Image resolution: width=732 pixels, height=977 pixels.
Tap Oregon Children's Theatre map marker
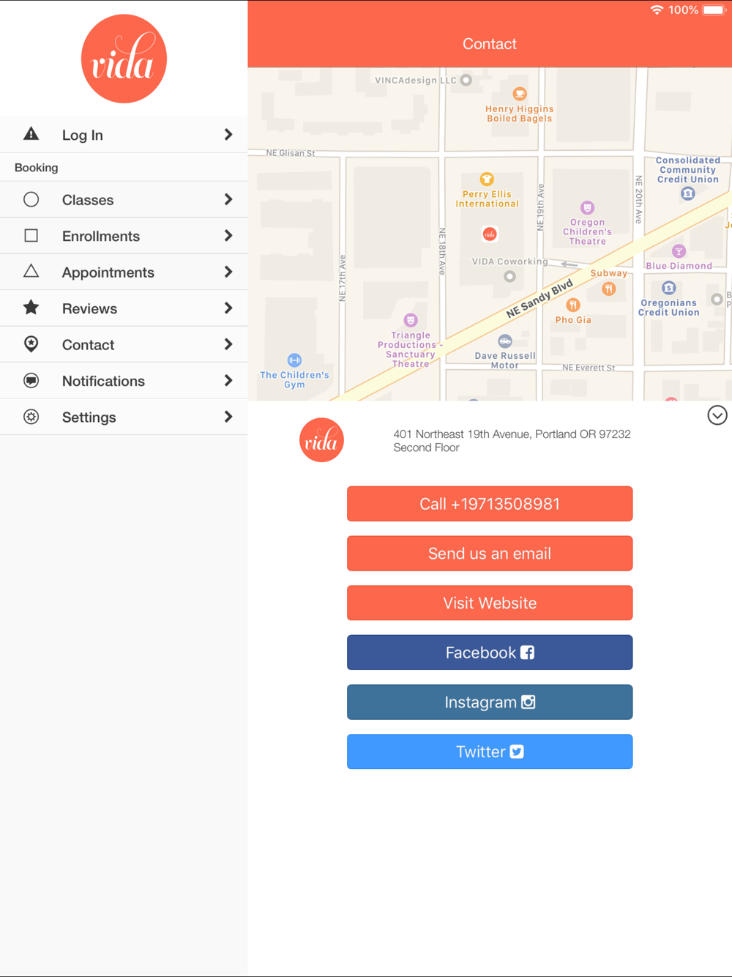[x=587, y=207]
